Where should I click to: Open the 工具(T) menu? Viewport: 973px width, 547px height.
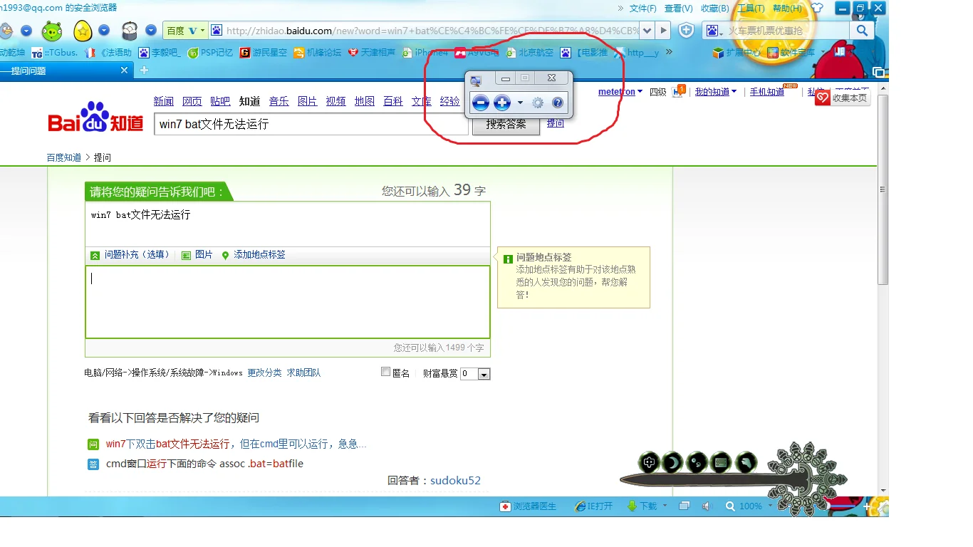click(752, 8)
